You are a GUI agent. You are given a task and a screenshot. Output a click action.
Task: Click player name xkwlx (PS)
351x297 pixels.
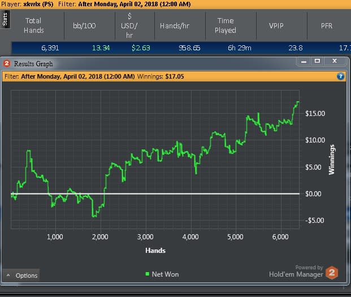click(38, 4)
